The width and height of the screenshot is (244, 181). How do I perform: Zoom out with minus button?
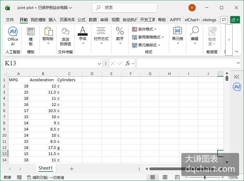[x=187, y=177]
